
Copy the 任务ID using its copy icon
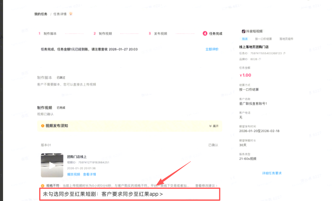point(284,53)
